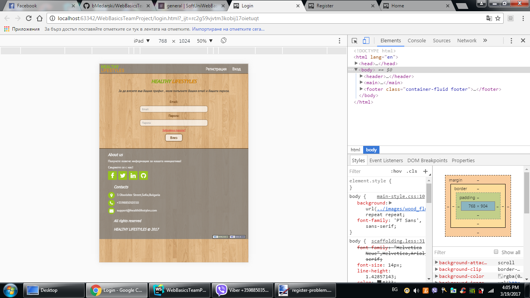Open the scaffolding.less:31 source link
This screenshot has height=298, width=530.
[x=398, y=241]
